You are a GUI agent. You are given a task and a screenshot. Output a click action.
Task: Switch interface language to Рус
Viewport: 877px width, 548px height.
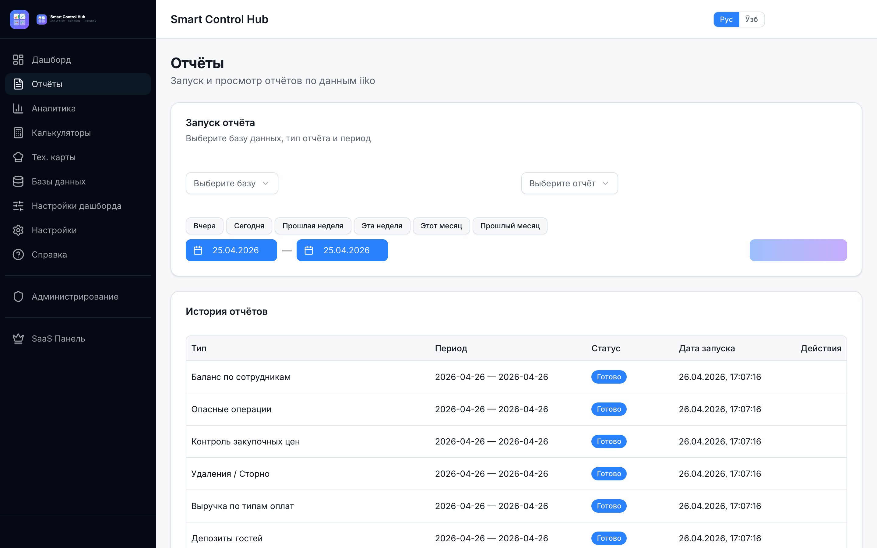(x=726, y=19)
